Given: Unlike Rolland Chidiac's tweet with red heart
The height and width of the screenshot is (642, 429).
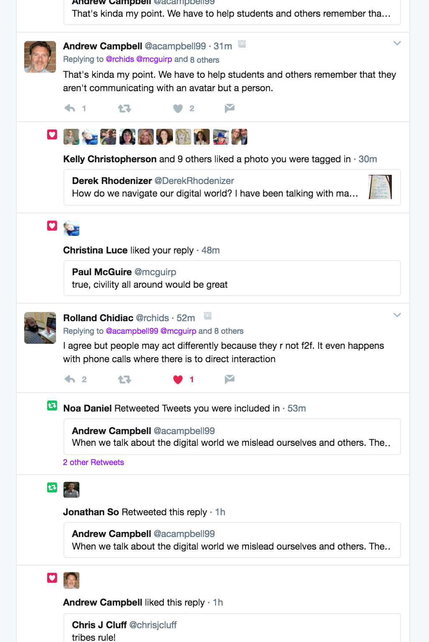Looking at the screenshot, I should (x=178, y=379).
